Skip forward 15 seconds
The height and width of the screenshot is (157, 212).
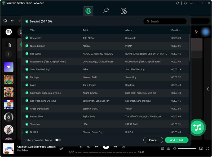click(x=123, y=147)
